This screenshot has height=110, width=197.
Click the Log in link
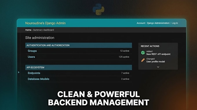tap(175, 23)
